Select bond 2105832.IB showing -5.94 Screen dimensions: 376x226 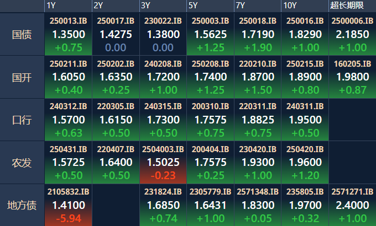[x=68, y=205]
